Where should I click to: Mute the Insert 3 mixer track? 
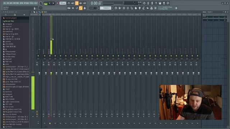(55, 56)
